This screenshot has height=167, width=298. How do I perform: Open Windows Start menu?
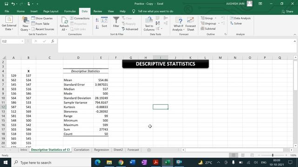(x=6, y=162)
